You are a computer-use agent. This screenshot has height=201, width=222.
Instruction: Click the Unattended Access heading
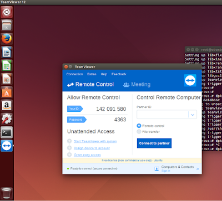91,131
